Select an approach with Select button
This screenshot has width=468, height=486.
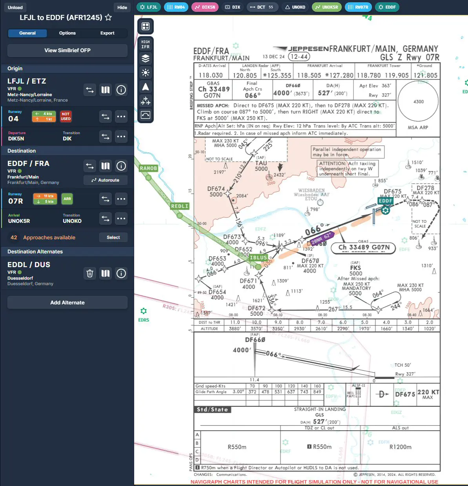[113, 237]
